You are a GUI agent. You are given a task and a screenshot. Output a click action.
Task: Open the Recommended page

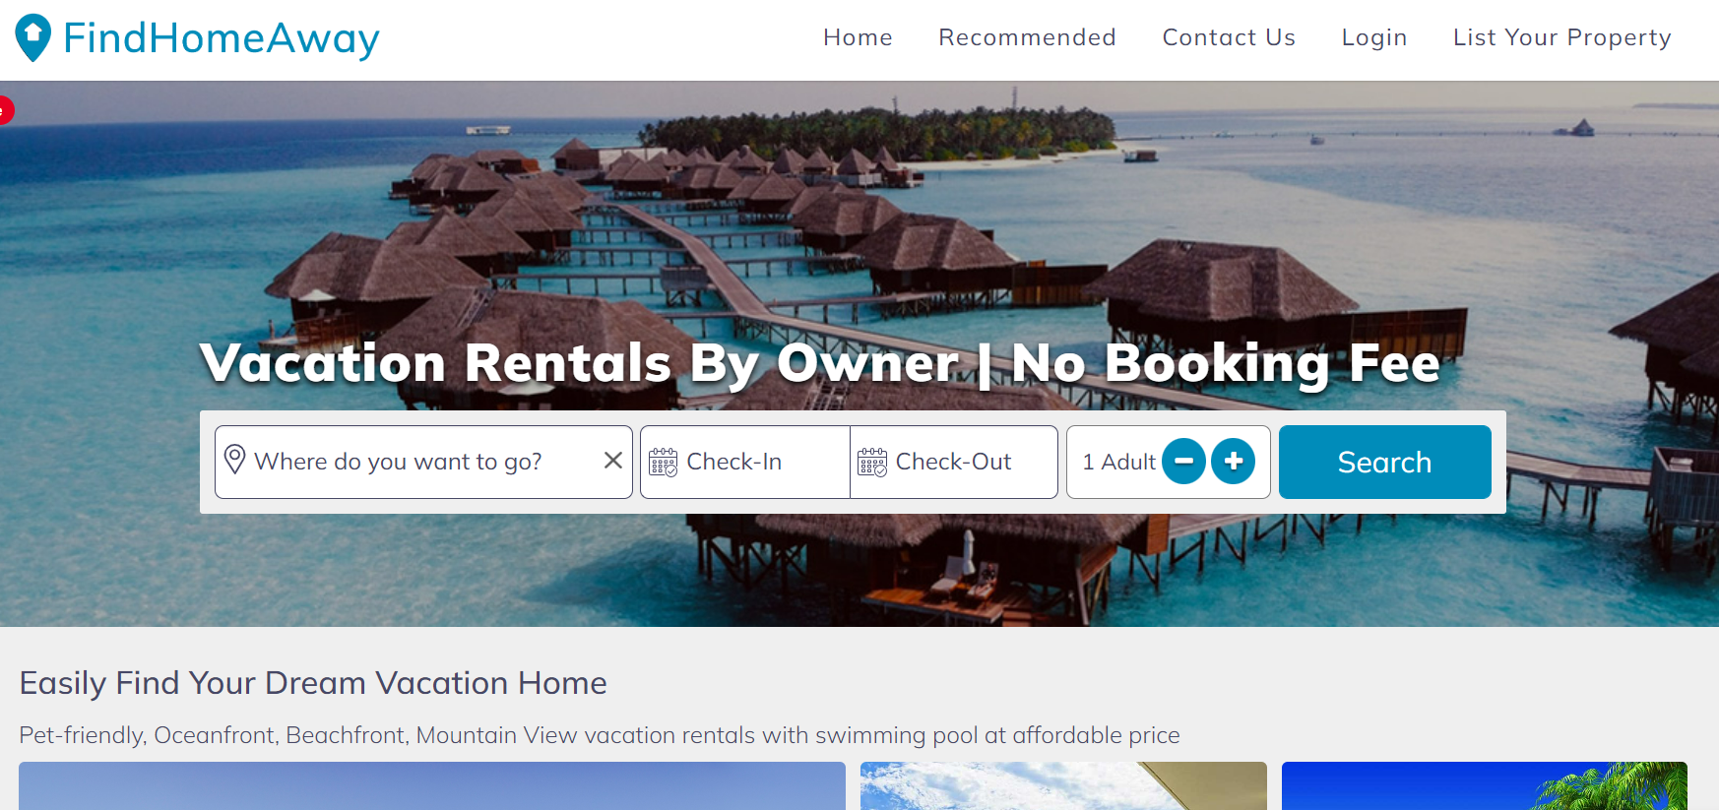[x=1027, y=37]
